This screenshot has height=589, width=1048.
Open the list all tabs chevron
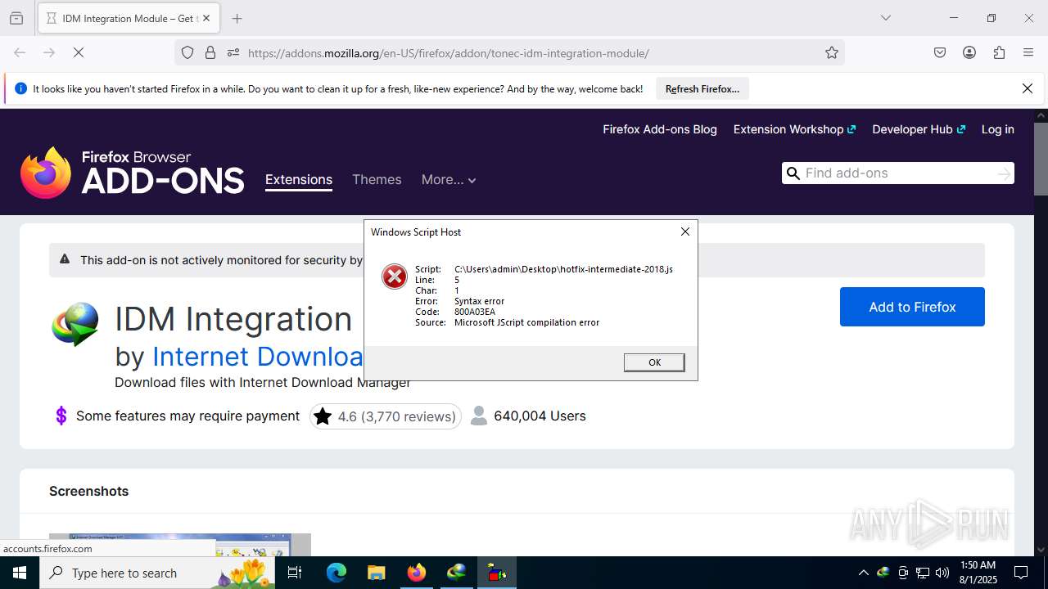(885, 18)
